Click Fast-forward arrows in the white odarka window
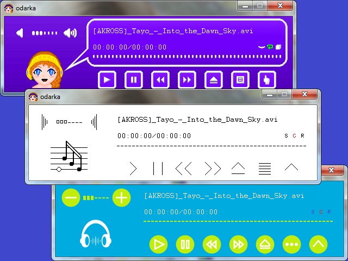Viewport: 348px width, 261px height. 213,169
